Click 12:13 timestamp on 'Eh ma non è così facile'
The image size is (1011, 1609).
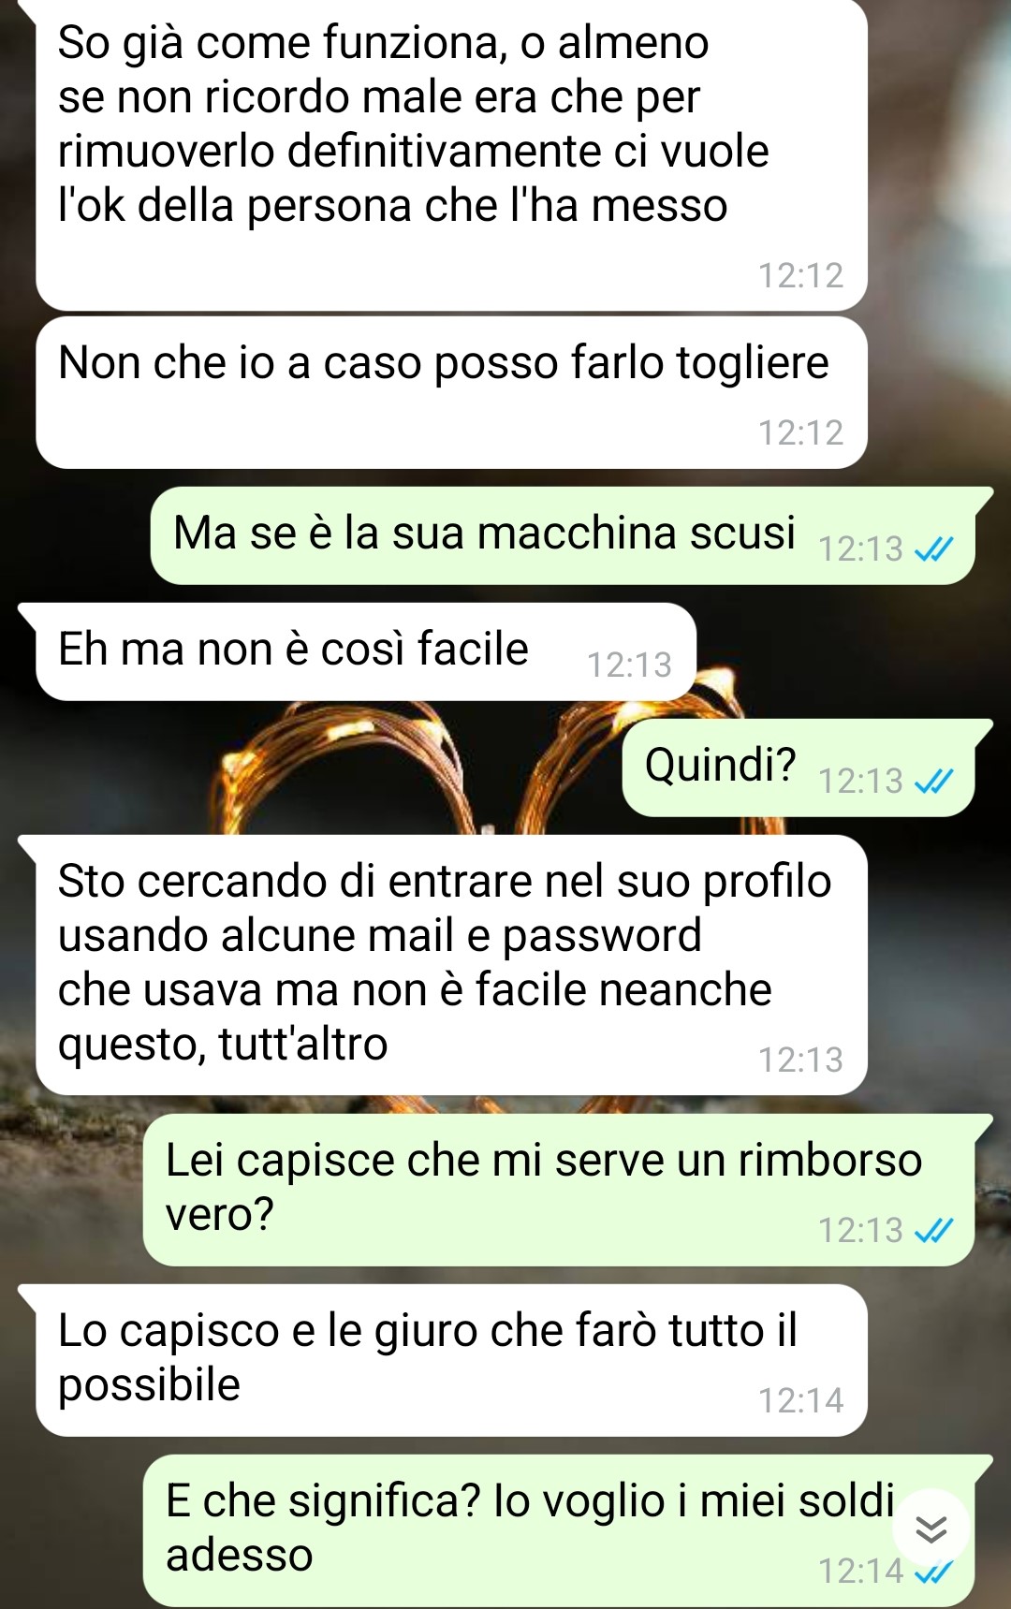coord(629,665)
